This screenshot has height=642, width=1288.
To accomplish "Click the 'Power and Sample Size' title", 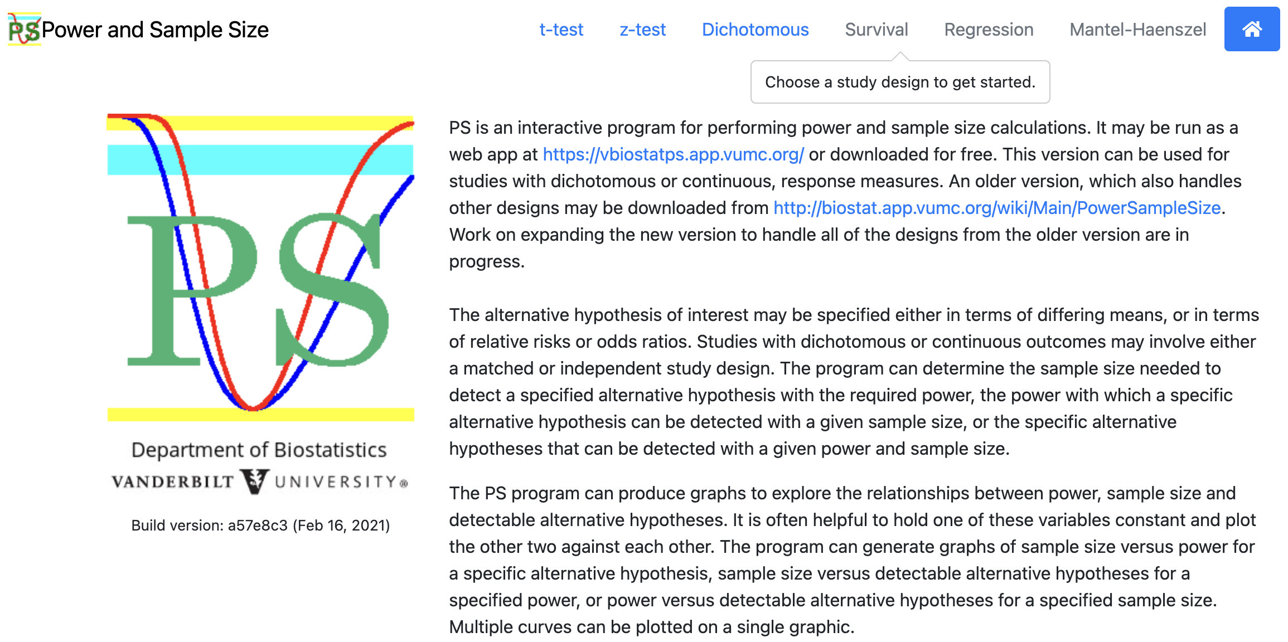I will pos(155,30).
